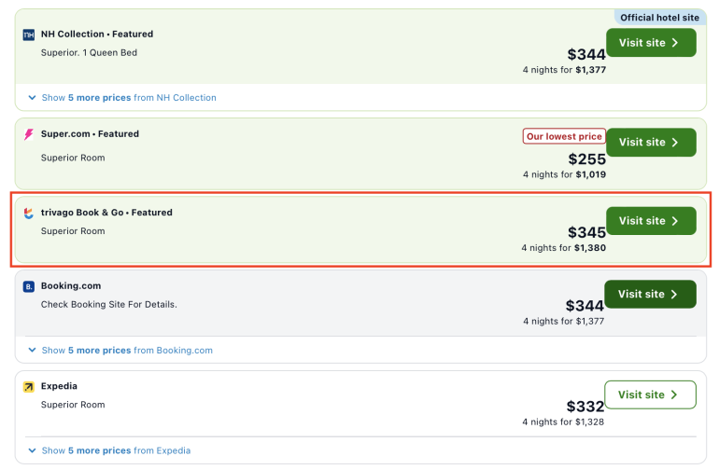The image size is (719, 470).
Task: Click the $332 Expedia price
Action: [x=585, y=407]
